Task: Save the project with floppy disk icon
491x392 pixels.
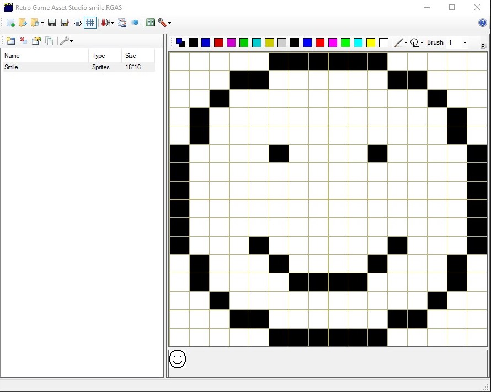Action: click(52, 23)
